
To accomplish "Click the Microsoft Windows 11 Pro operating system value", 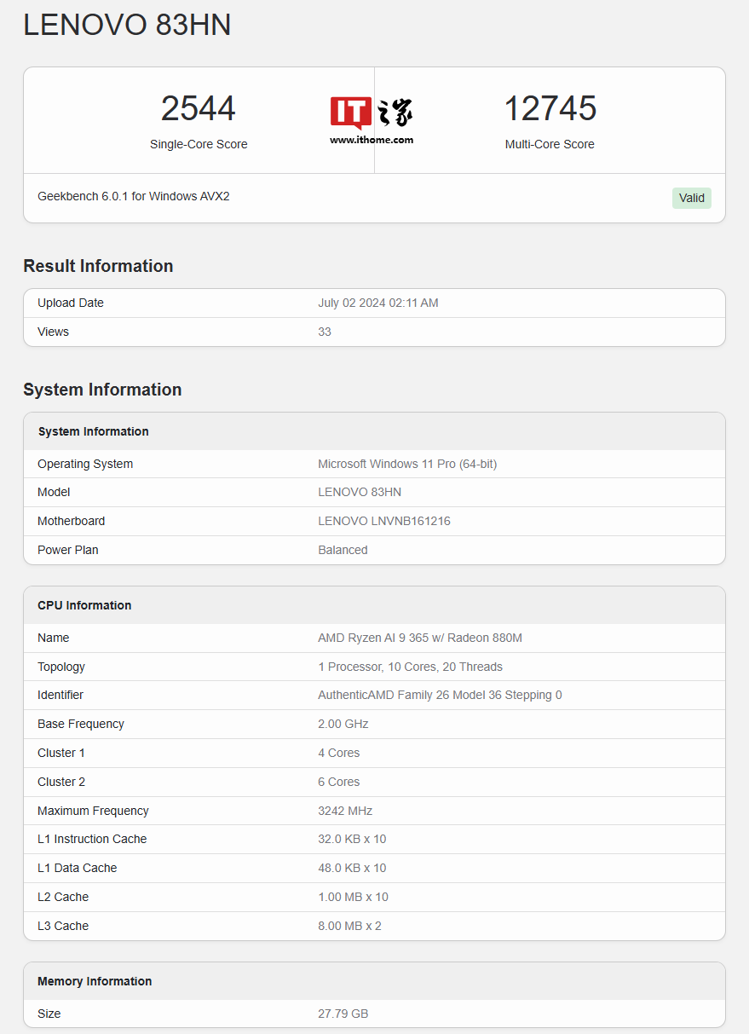I will click(x=406, y=464).
